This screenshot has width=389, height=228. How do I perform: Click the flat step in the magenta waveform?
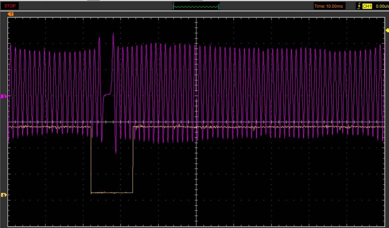(107, 95)
